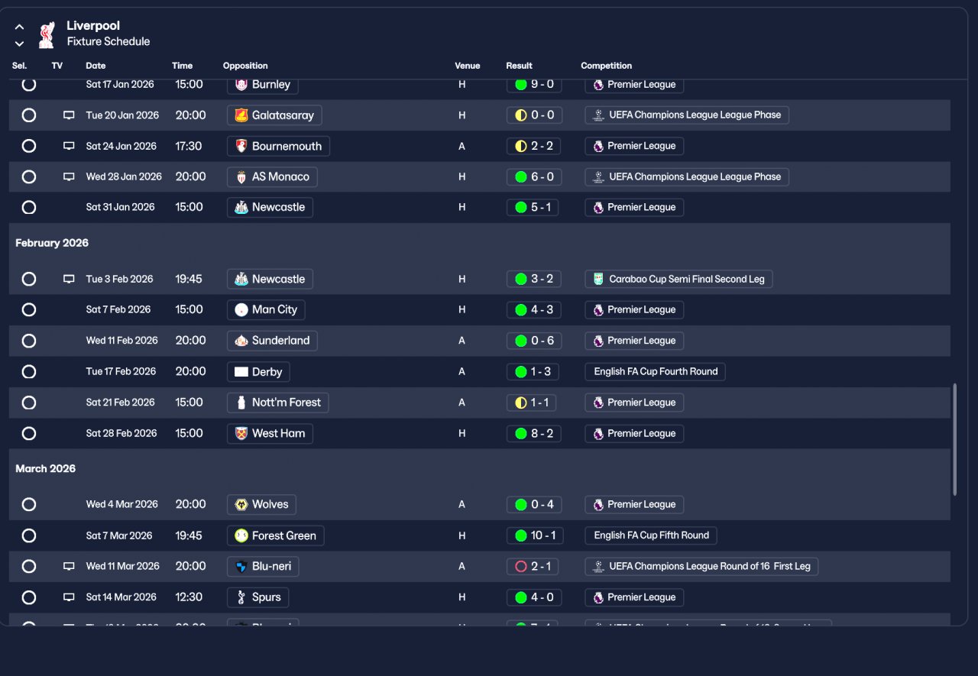Click the up chevron beside the Liverpool crest
This screenshot has height=676, width=978.
coord(19,27)
